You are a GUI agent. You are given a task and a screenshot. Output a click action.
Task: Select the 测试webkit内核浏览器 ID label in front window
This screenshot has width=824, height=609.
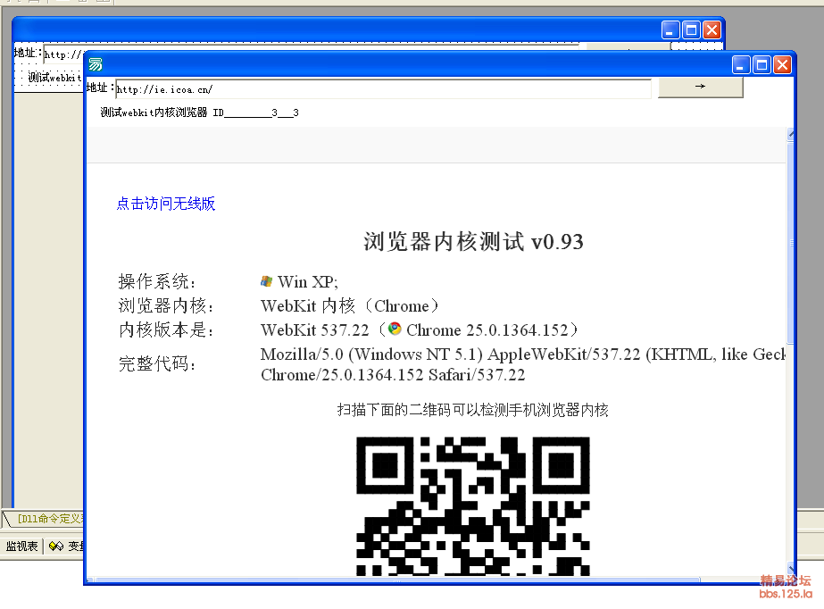click(x=199, y=113)
